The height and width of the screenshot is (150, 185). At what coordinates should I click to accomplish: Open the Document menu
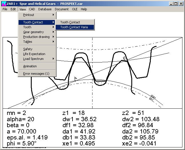62,9
